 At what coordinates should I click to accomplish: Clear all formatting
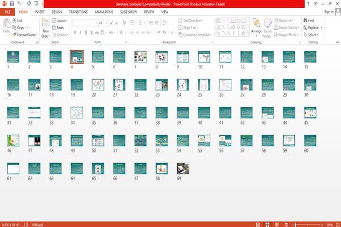(124, 23)
